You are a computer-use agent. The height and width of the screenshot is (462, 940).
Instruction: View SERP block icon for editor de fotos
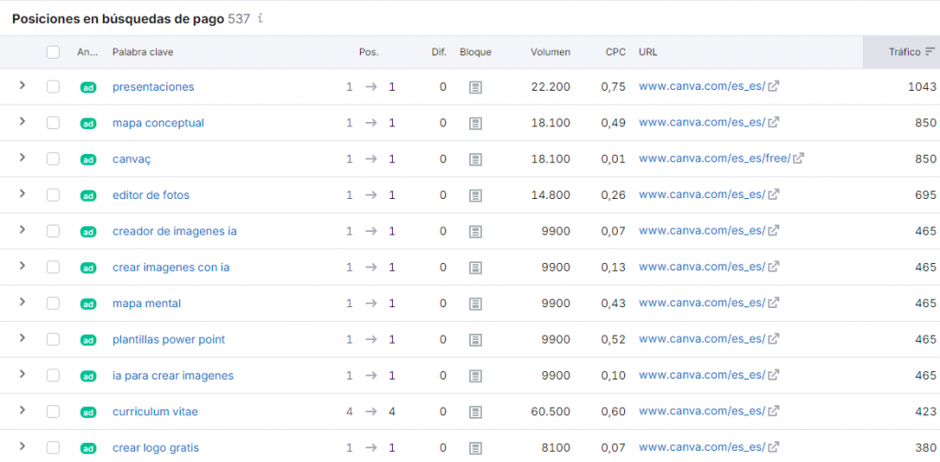point(476,195)
